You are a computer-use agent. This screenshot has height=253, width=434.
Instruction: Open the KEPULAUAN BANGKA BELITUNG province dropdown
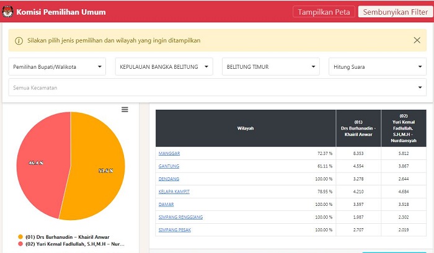click(164, 67)
